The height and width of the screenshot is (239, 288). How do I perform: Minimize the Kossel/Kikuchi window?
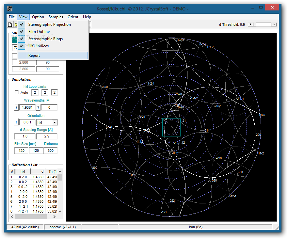pos(253,8)
